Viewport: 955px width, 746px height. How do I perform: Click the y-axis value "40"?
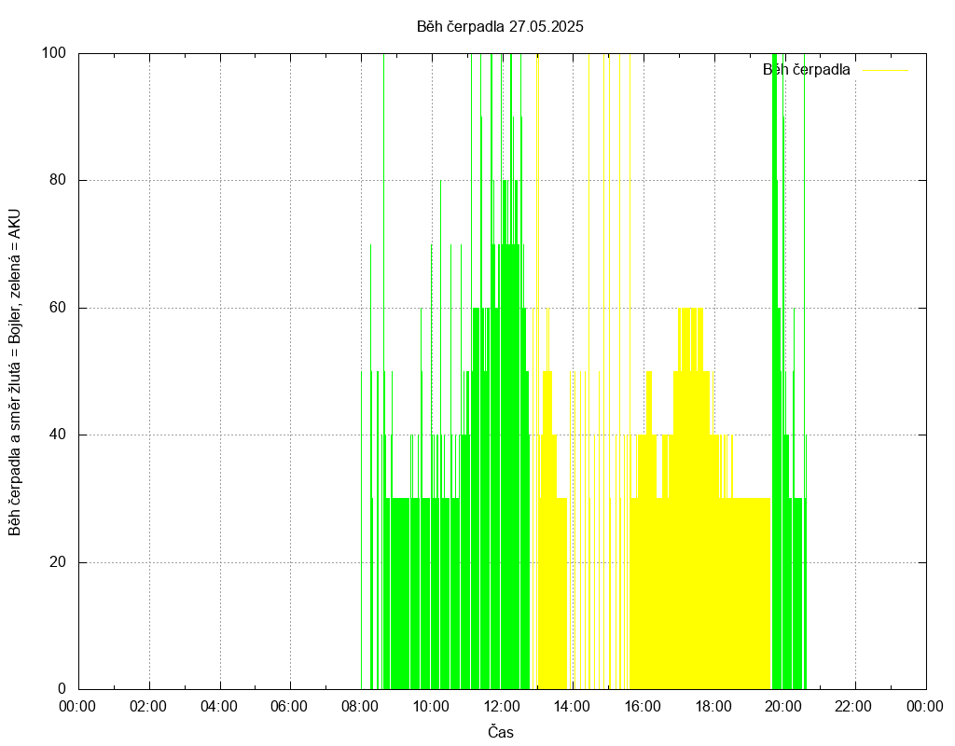(x=58, y=435)
